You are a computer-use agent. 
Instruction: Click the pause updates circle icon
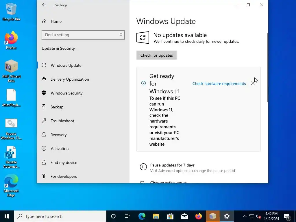pos(143,167)
